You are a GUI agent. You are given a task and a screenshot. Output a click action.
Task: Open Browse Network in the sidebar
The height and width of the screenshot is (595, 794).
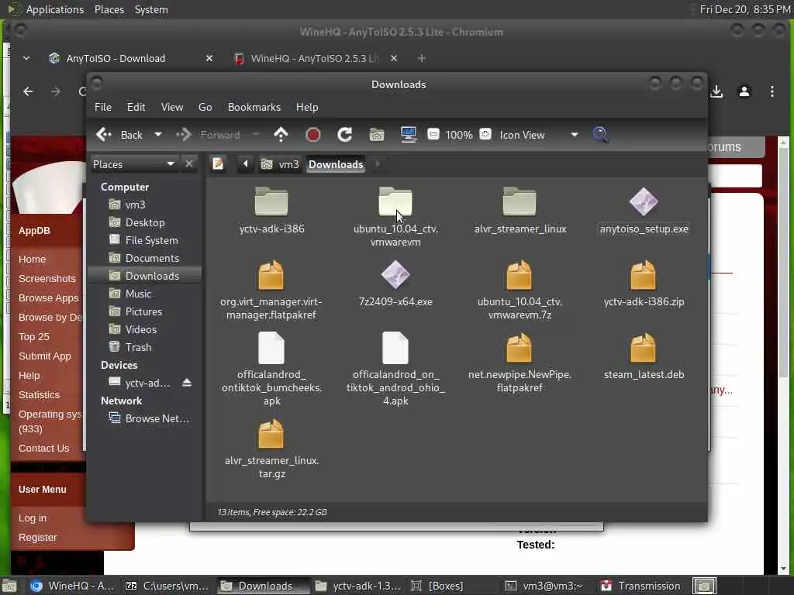pyautogui.click(x=157, y=418)
